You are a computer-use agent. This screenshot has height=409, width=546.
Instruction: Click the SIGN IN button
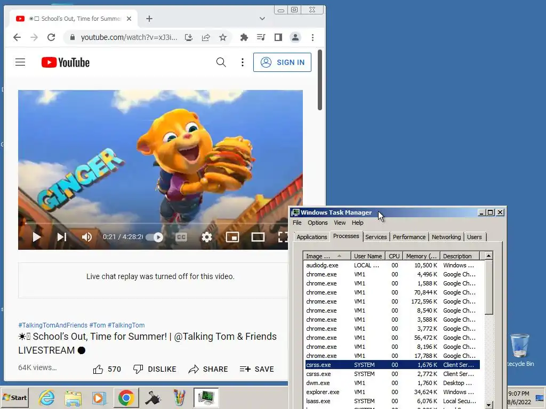282,62
